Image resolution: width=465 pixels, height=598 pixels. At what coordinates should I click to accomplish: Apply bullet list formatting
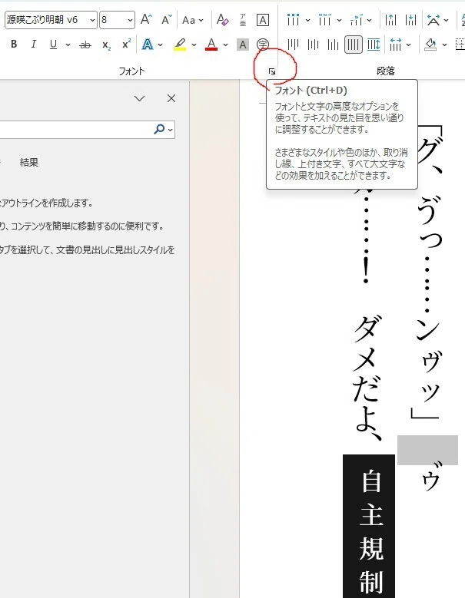[x=293, y=20]
